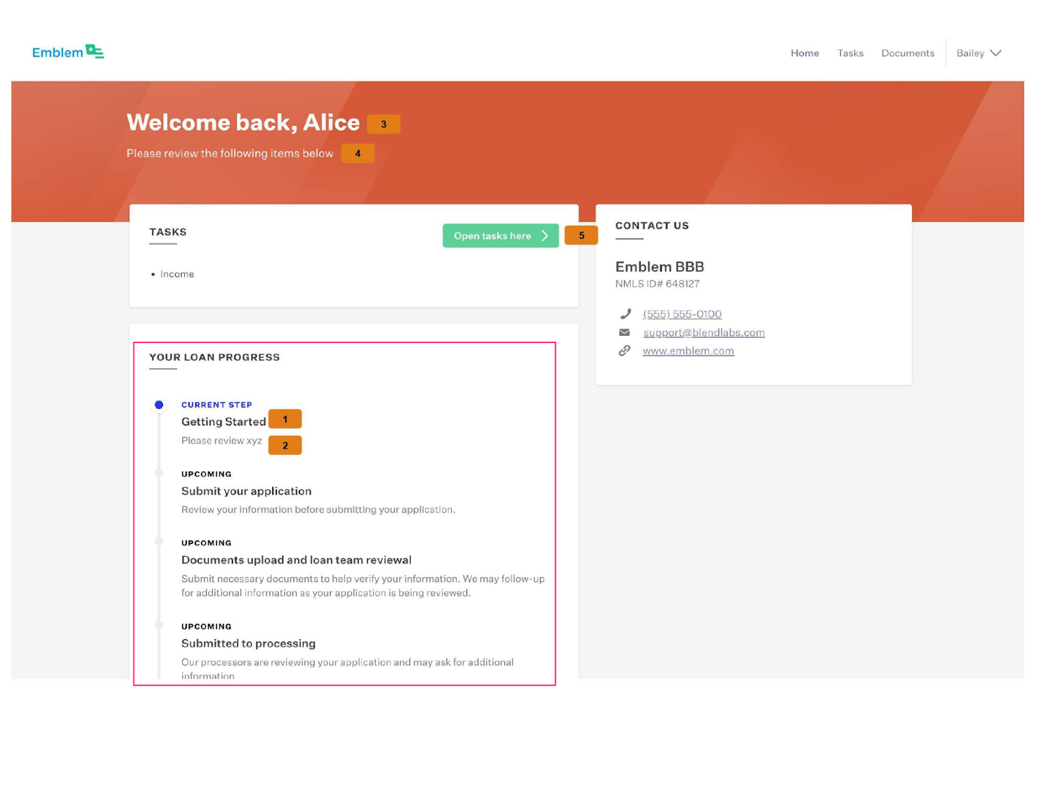Screen dimensions: 1060x795
Task: Click the Emblem logo
Action: point(68,52)
